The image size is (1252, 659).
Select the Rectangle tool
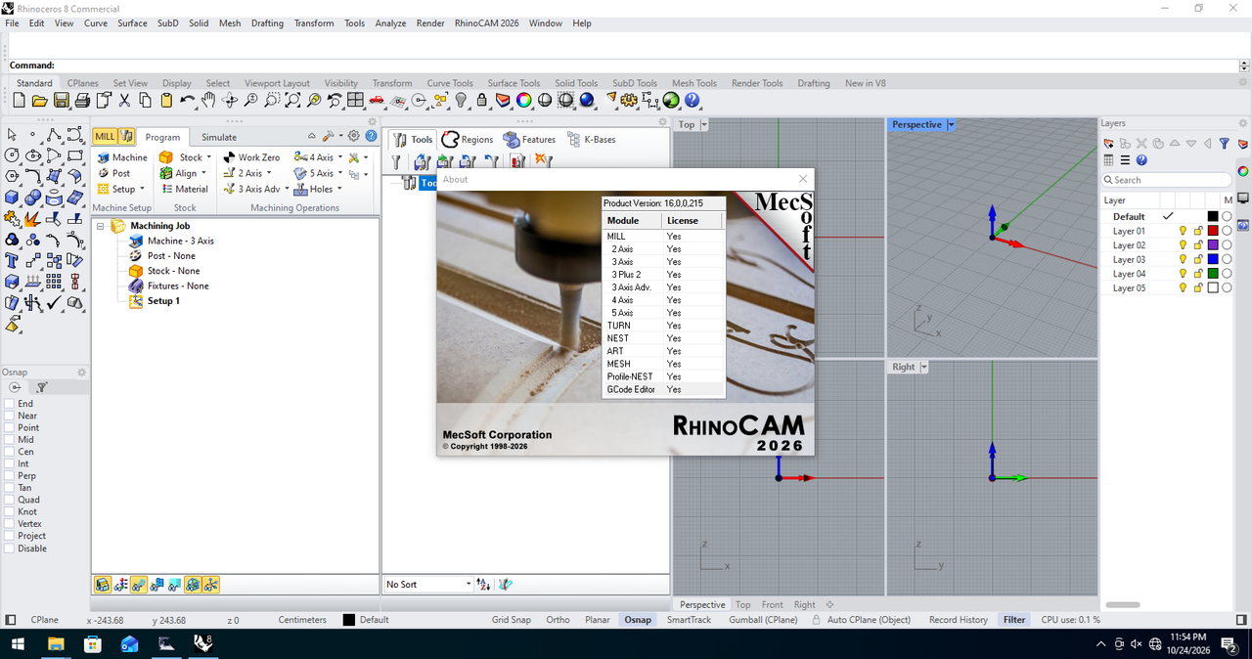point(76,155)
